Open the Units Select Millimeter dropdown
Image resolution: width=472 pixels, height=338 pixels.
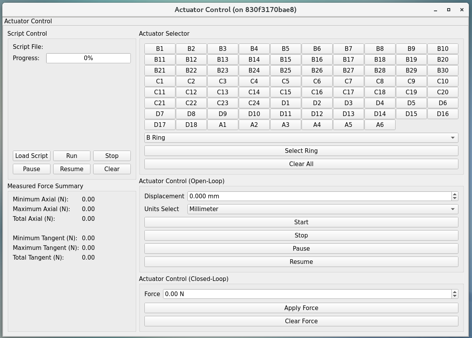click(x=322, y=209)
